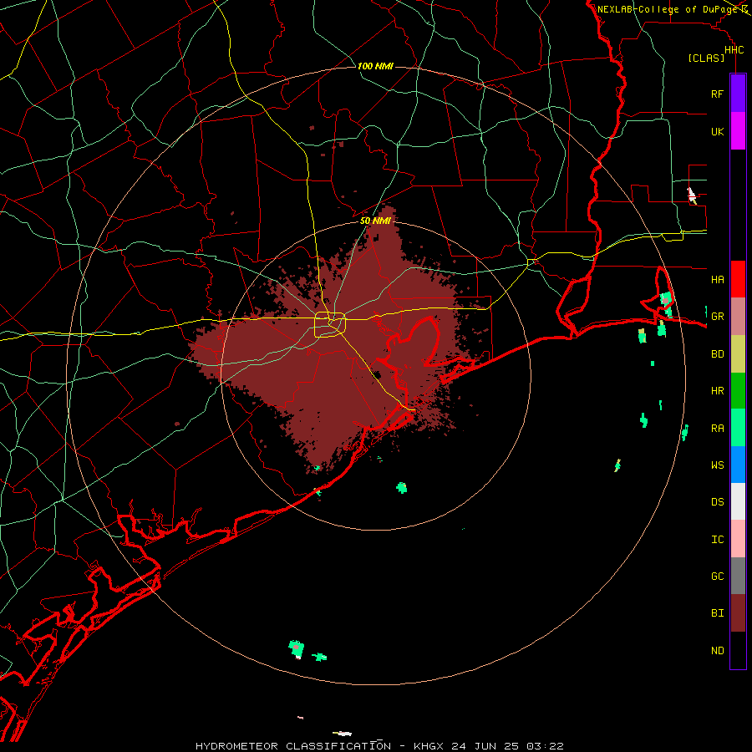Click the GR legend label

tap(717, 316)
